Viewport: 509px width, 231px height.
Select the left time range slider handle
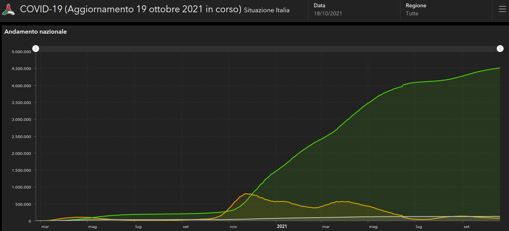(x=36, y=49)
